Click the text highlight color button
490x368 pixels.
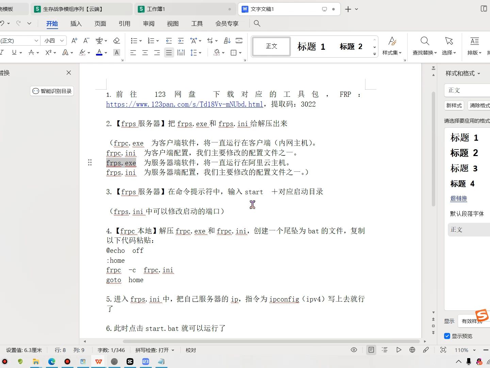click(82, 52)
